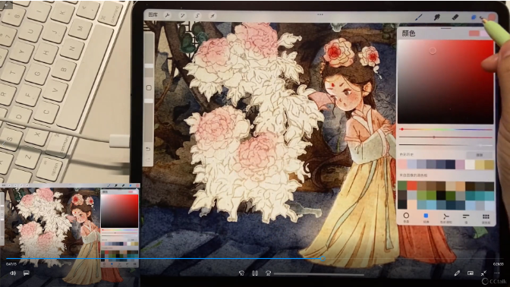This screenshot has height=287, width=510.
Task: Click the reticle in the color square
Action: tap(433, 50)
